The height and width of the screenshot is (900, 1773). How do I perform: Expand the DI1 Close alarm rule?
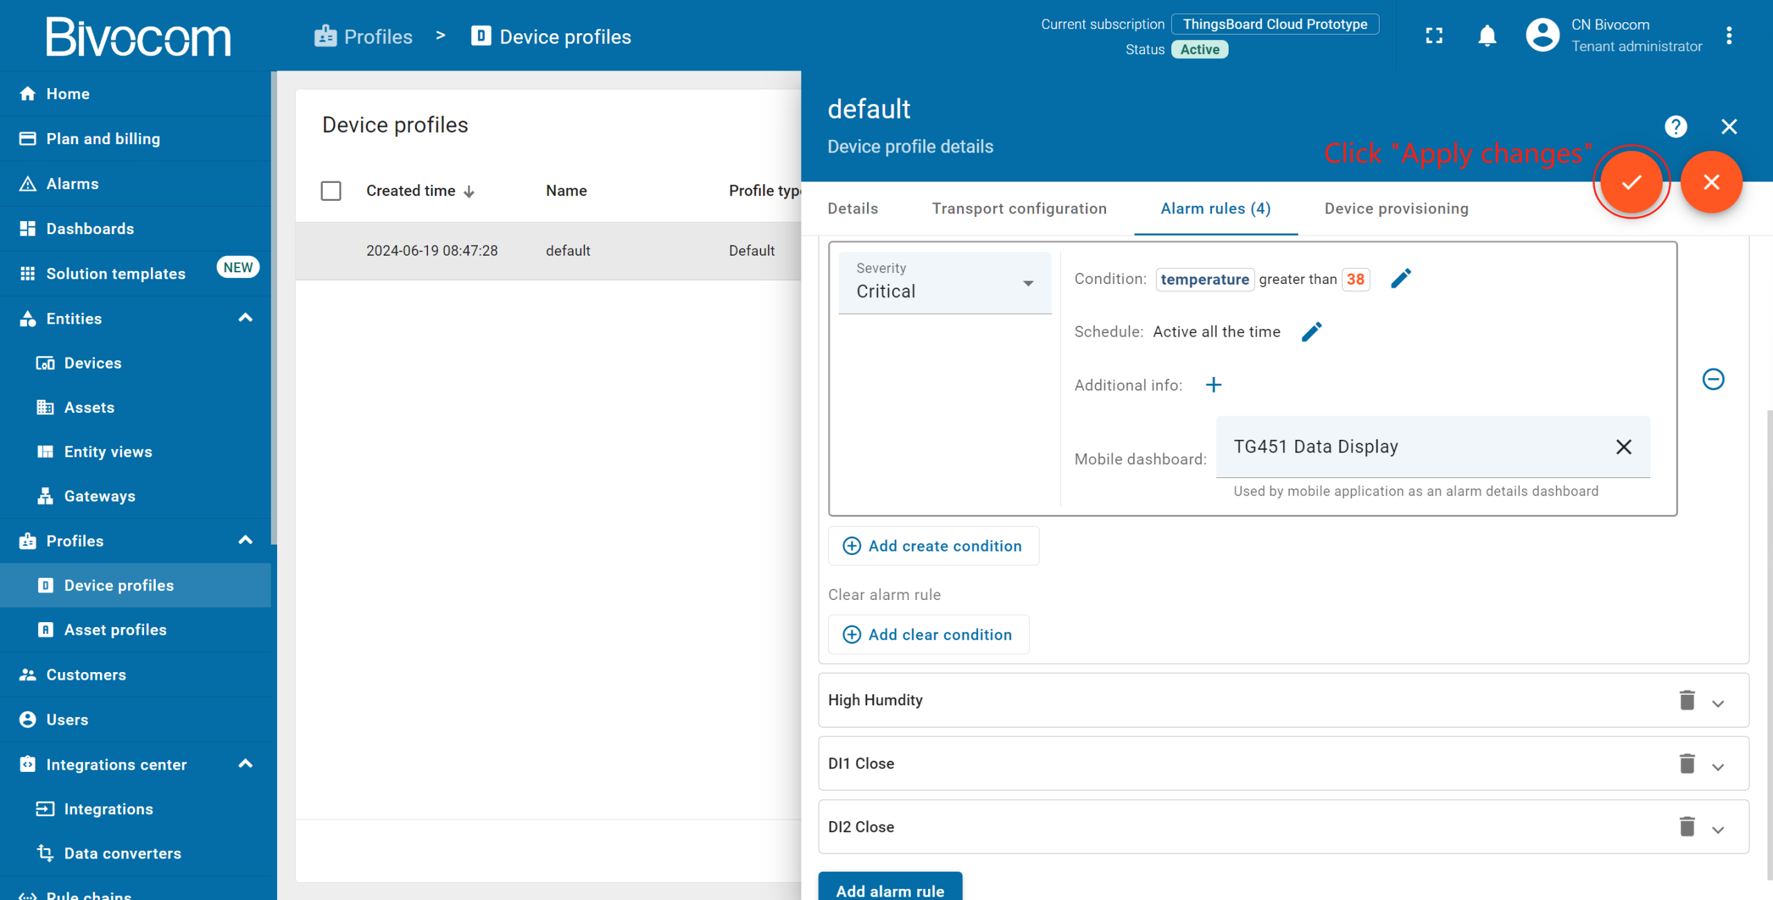tap(1718, 766)
